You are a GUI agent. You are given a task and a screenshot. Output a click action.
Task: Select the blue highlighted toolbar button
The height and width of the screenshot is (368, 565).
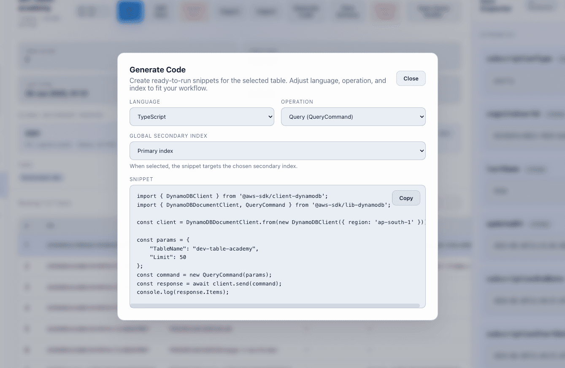tap(130, 11)
